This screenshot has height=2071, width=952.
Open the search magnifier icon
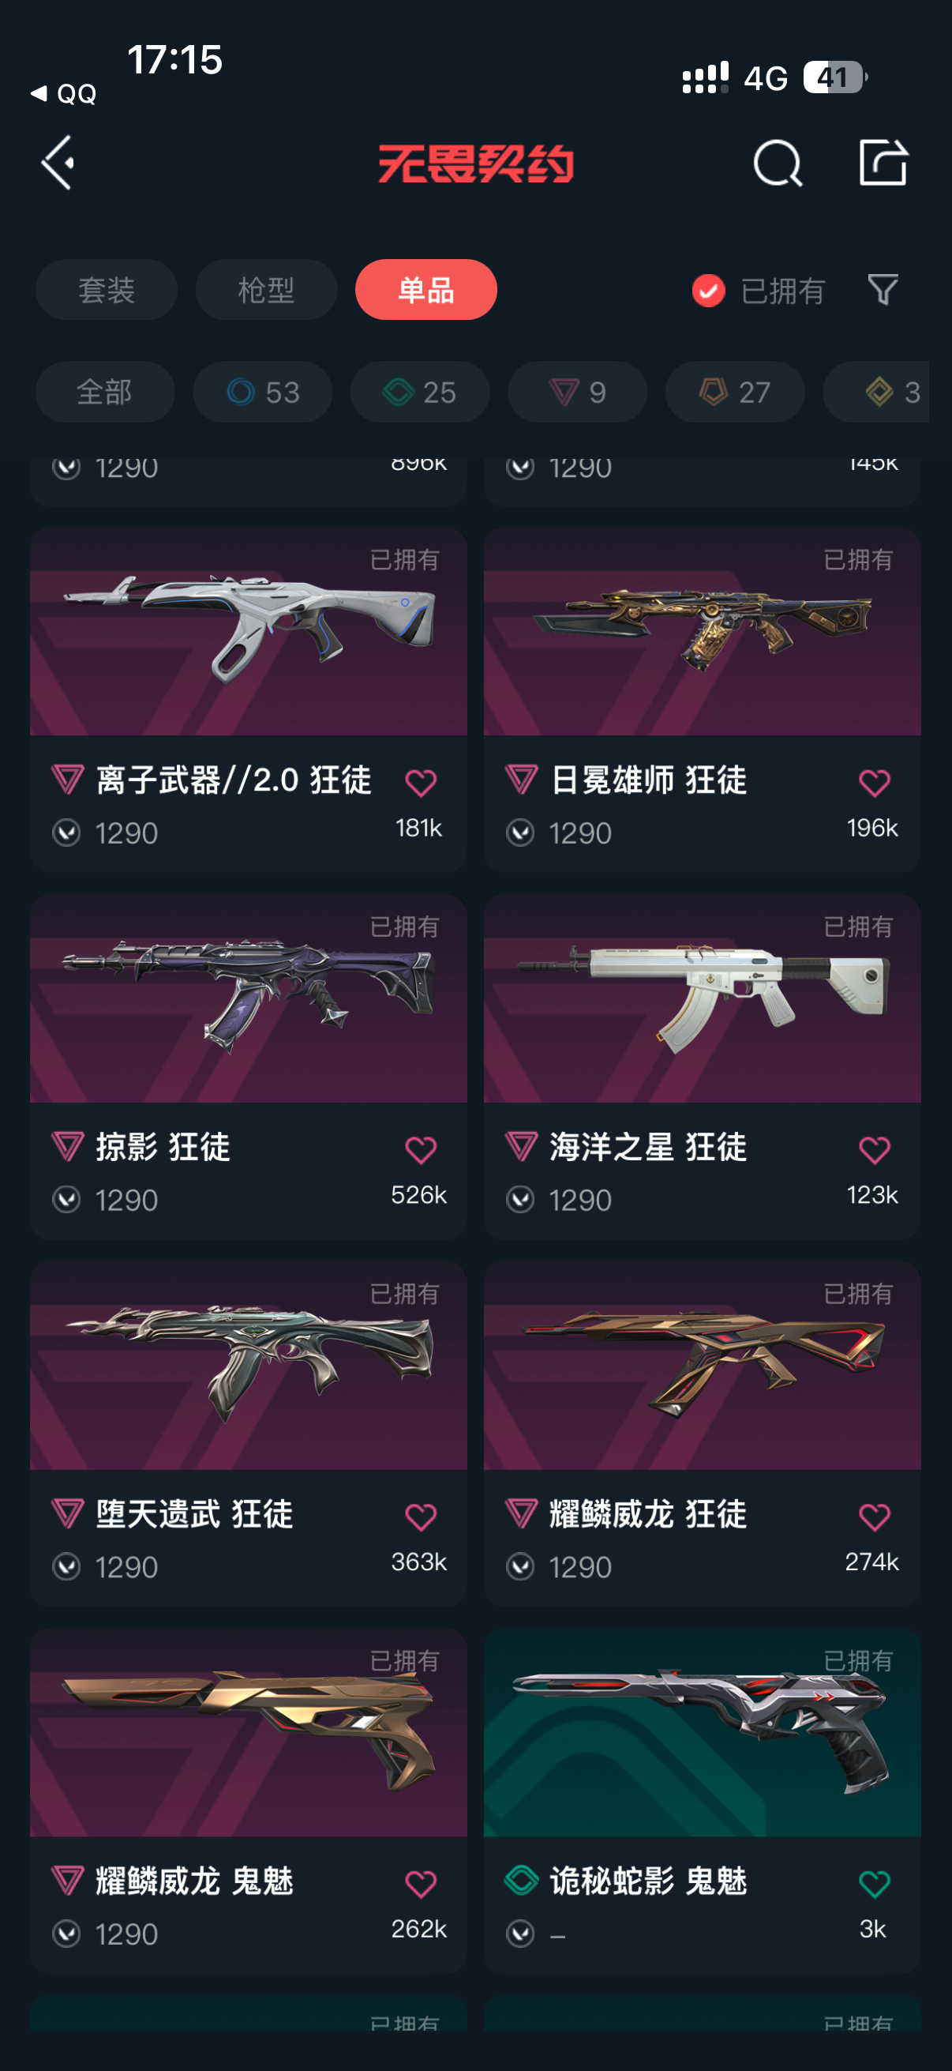(x=778, y=164)
